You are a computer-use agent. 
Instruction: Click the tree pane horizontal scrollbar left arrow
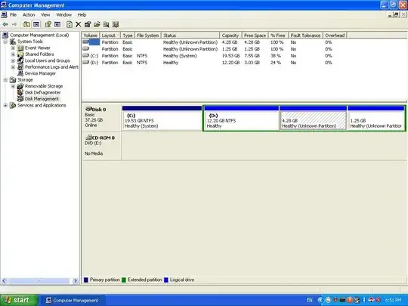[4, 281]
